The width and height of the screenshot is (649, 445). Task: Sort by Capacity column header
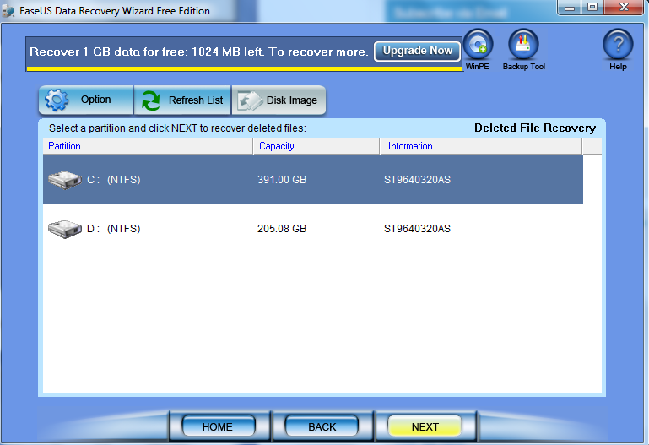[x=316, y=146]
